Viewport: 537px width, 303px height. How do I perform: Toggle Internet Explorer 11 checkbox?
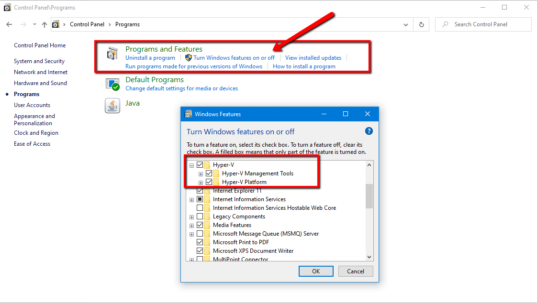point(200,191)
